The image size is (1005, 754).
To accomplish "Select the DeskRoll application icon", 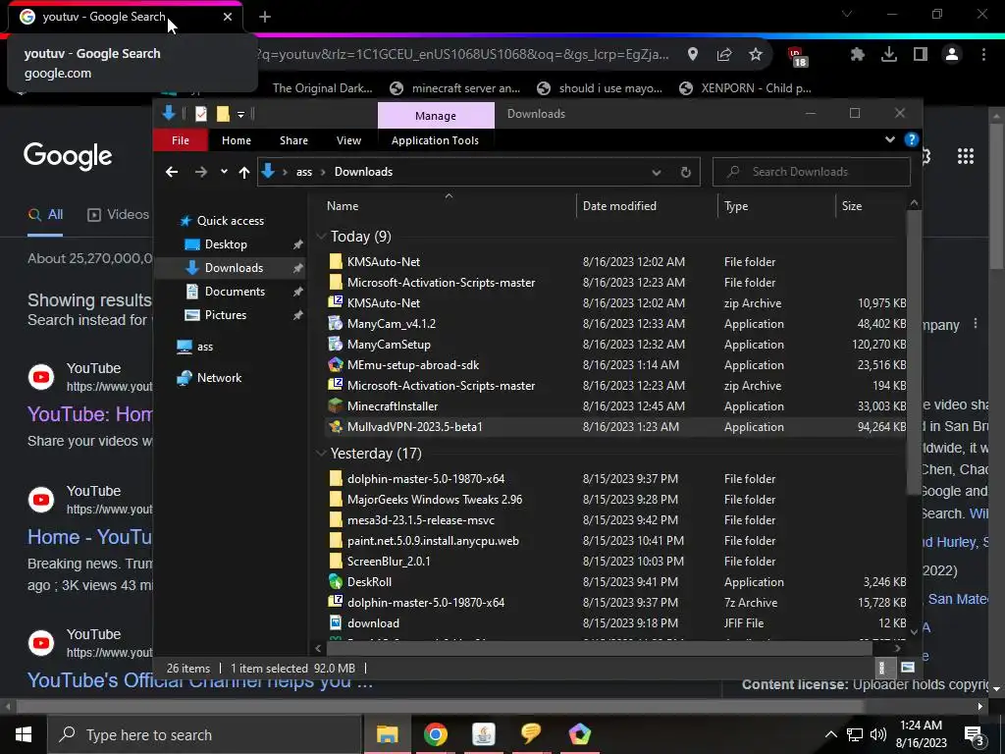I will (x=336, y=582).
